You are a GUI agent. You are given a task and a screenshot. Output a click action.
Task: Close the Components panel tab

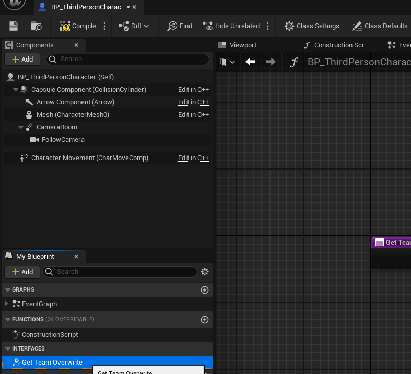76,45
